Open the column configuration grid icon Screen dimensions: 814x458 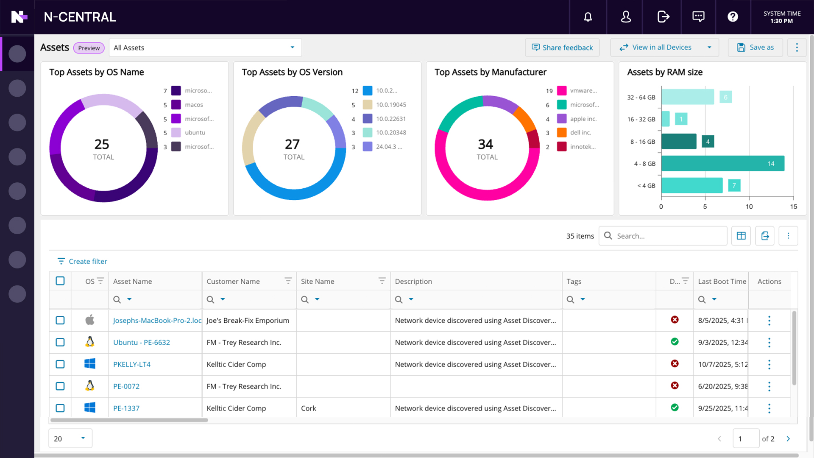pyautogui.click(x=741, y=236)
